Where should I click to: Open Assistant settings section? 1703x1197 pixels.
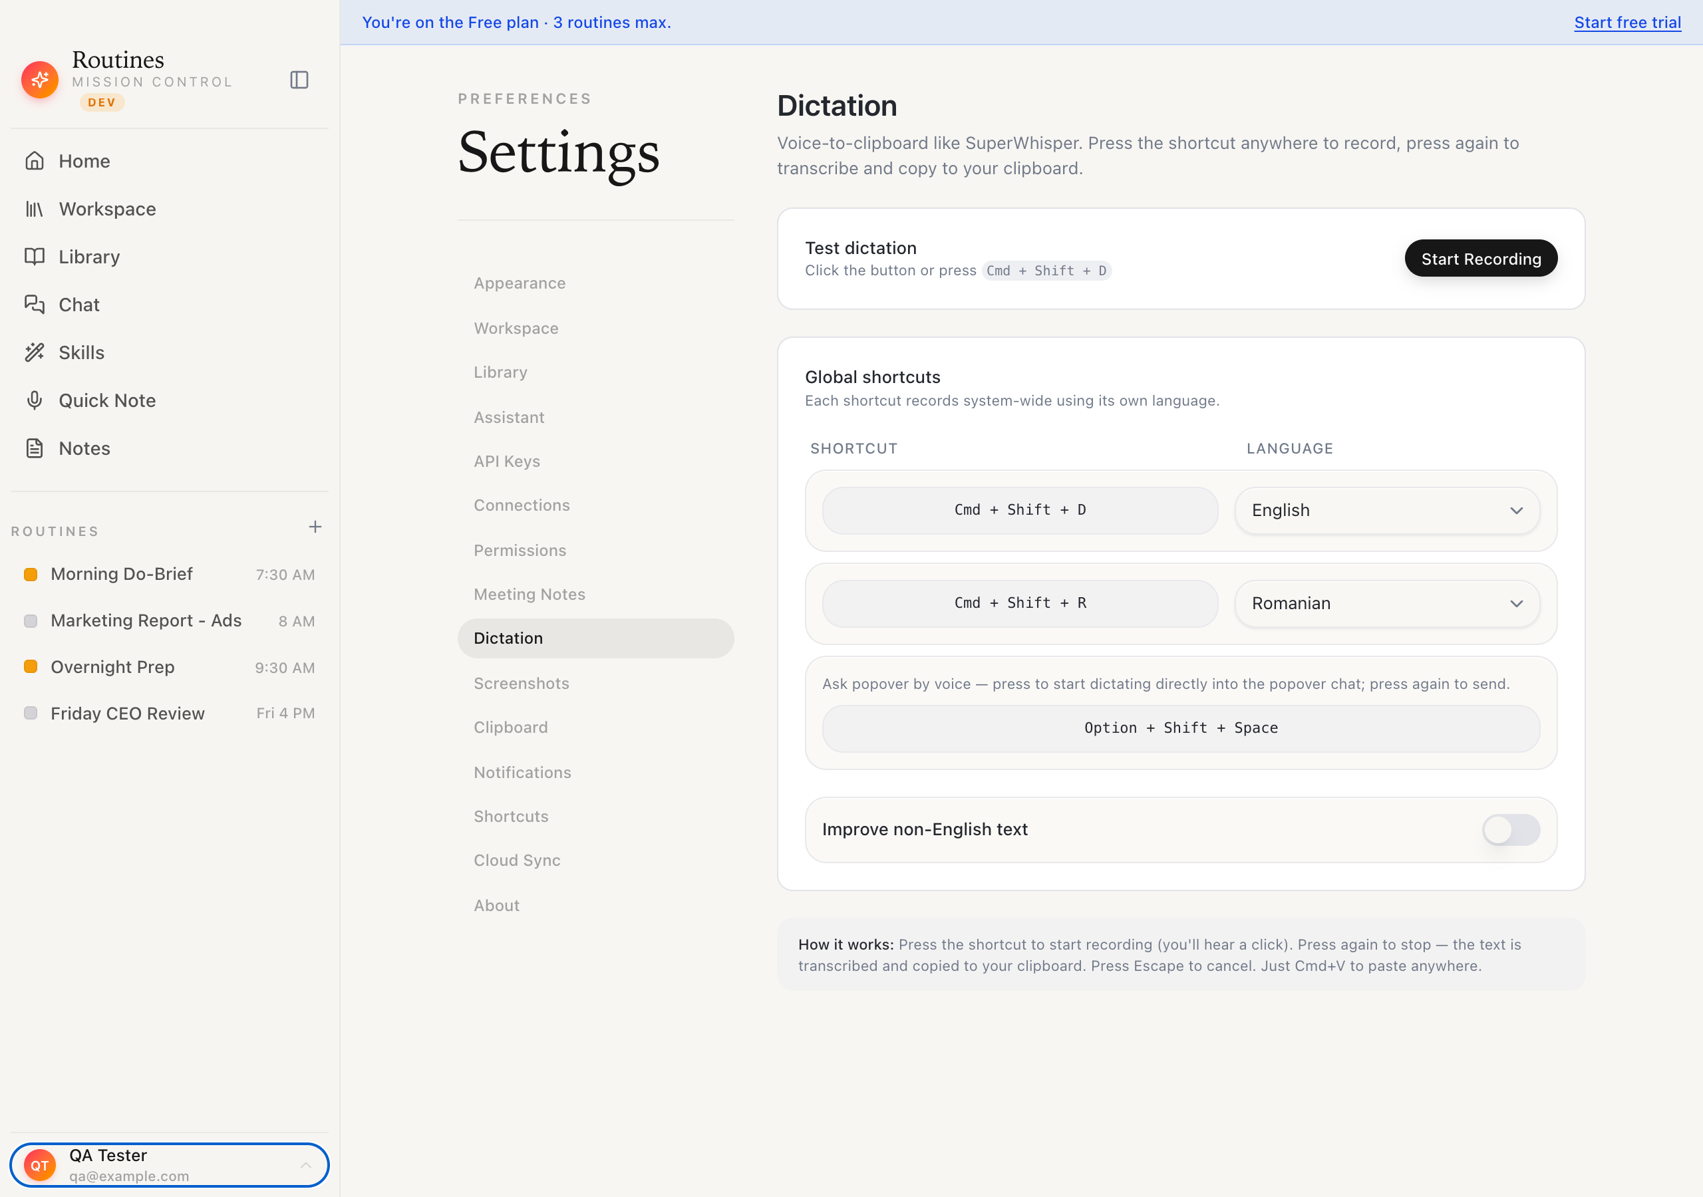coord(595,417)
